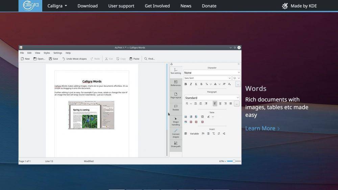Open the Sans Serif font family dropdown
The image size is (338, 190).
click(x=208, y=78)
